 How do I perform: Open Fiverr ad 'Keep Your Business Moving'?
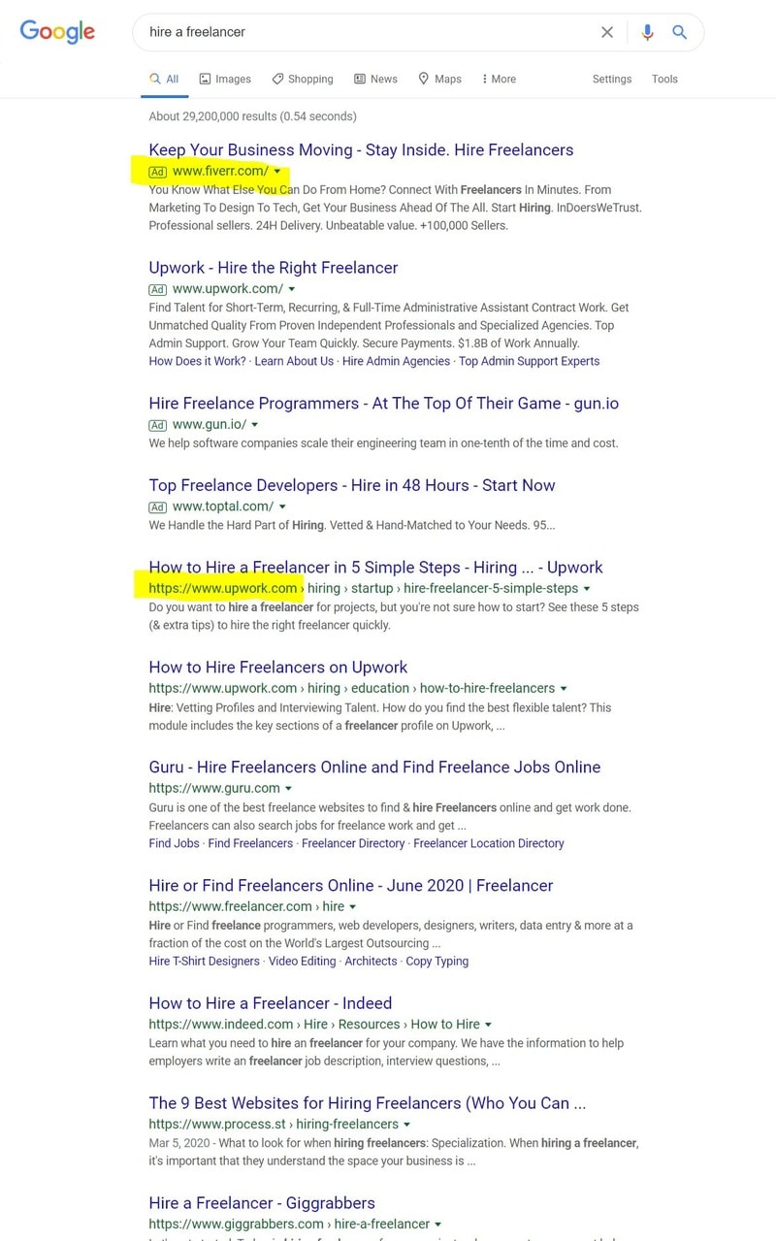pos(361,149)
